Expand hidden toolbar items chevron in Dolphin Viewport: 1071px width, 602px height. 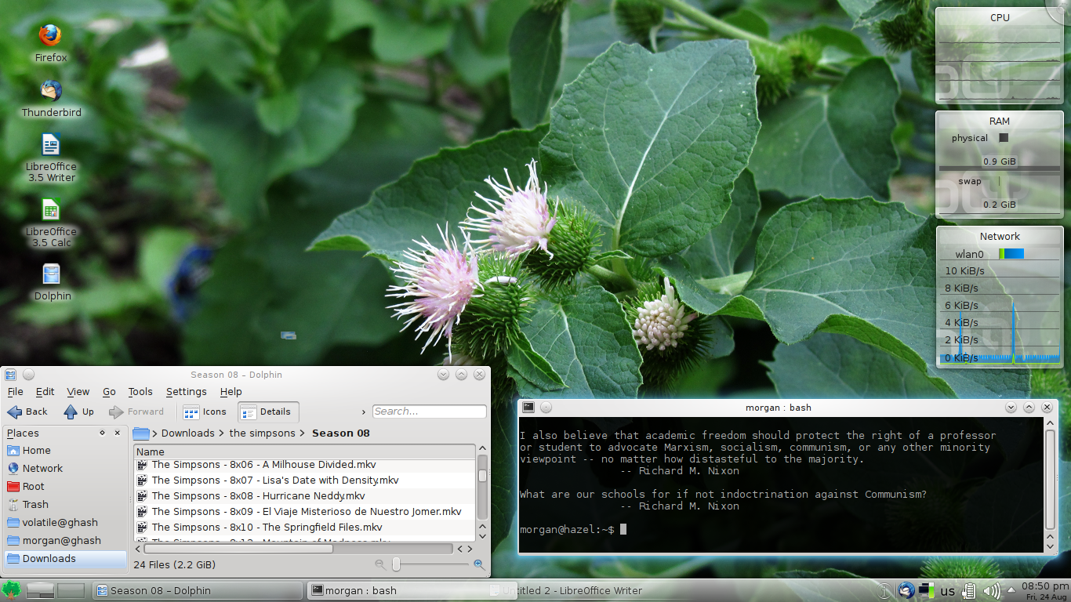pos(364,412)
